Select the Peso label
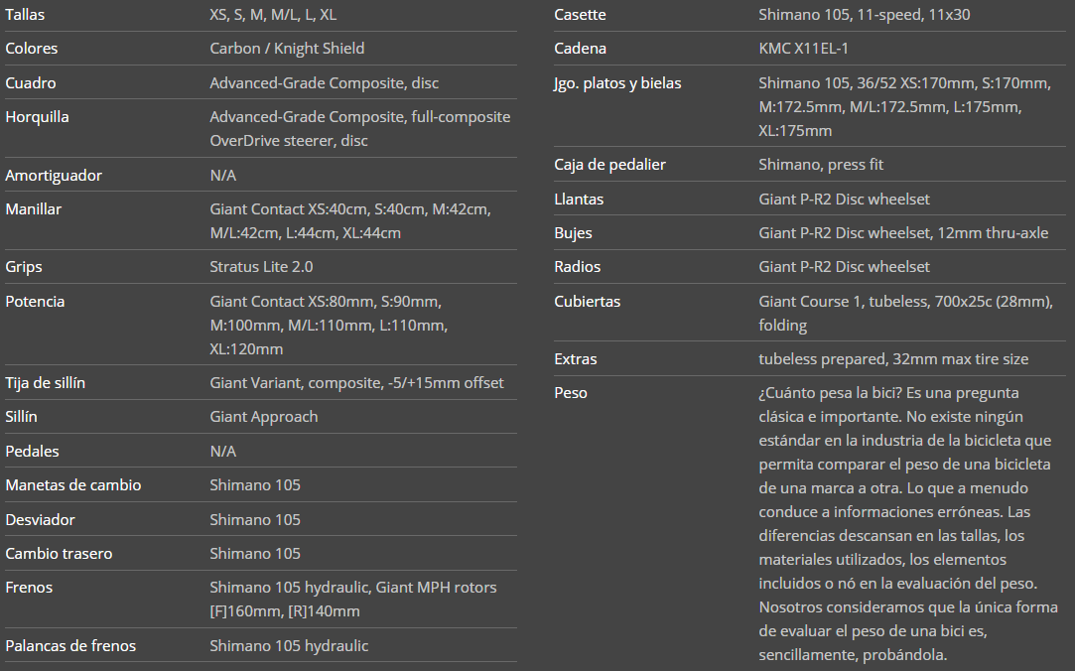 pyautogui.click(x=571, y=393)
